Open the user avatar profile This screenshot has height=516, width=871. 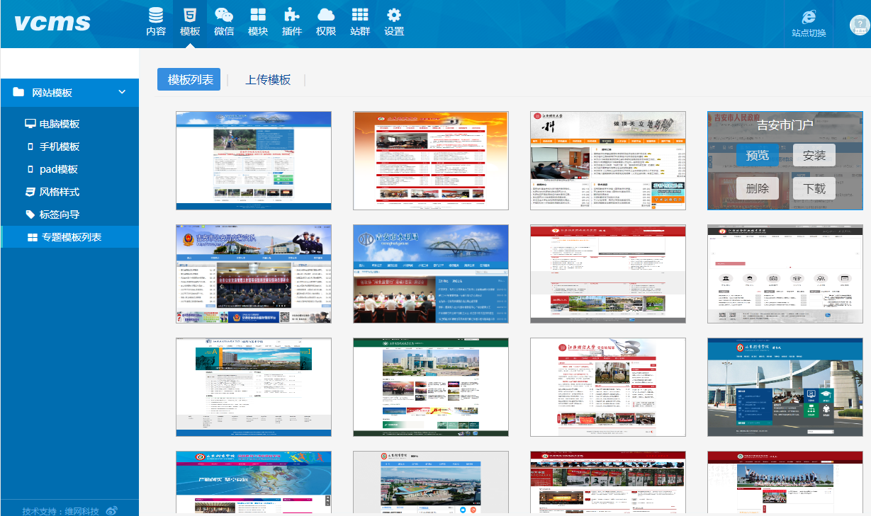(x=860, y=25)
